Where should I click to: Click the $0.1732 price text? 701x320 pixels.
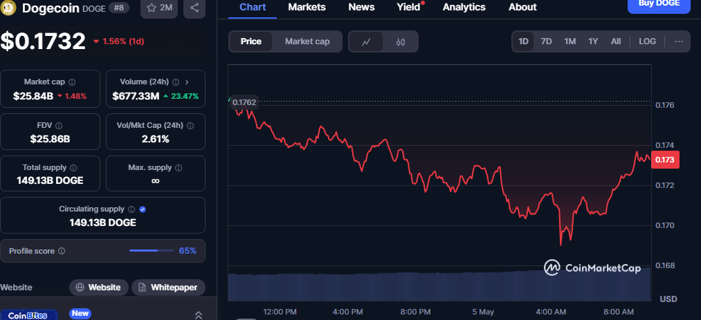pyautogui.click(x=42, y=41)
